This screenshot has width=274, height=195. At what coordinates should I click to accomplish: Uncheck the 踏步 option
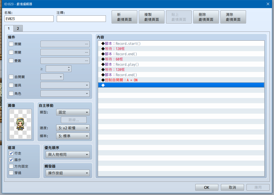[11, 160]
